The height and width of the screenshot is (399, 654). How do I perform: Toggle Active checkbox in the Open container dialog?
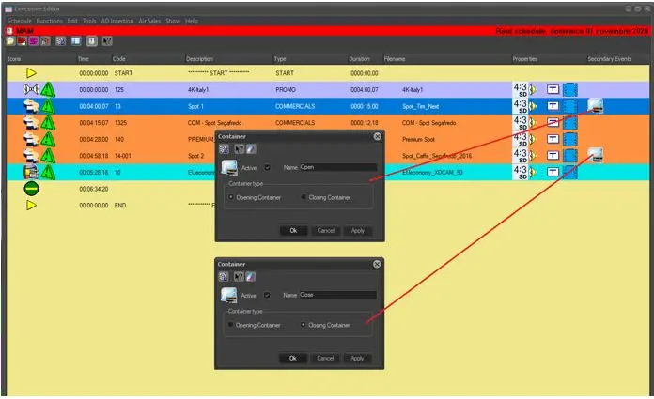coord(268,168)
